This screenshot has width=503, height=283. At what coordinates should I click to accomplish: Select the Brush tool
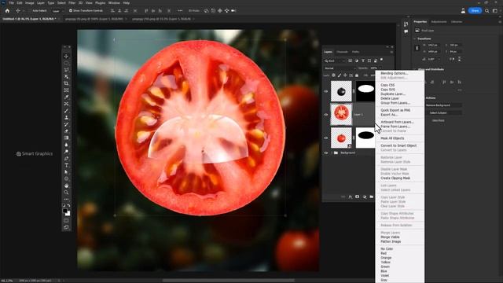coord(66,111)
